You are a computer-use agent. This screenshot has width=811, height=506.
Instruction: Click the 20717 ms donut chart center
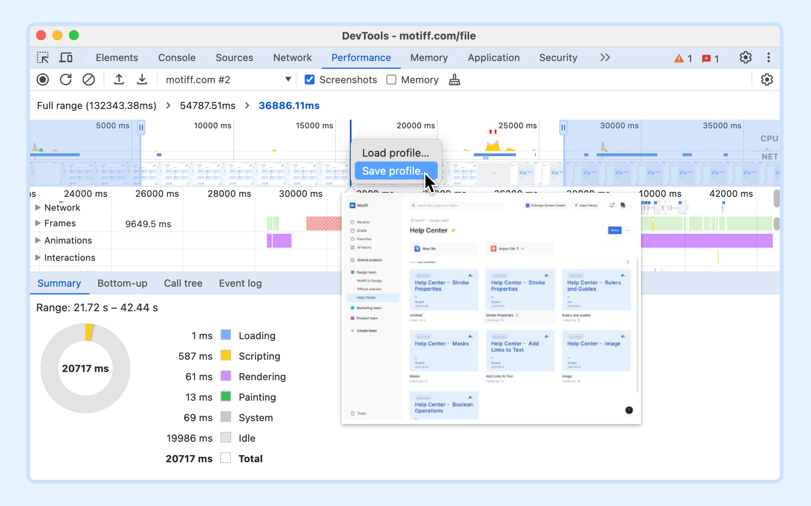click(x=85, y=368)
